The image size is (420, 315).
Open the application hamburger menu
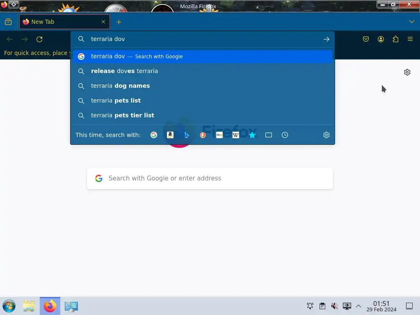(x=410, y=39)
